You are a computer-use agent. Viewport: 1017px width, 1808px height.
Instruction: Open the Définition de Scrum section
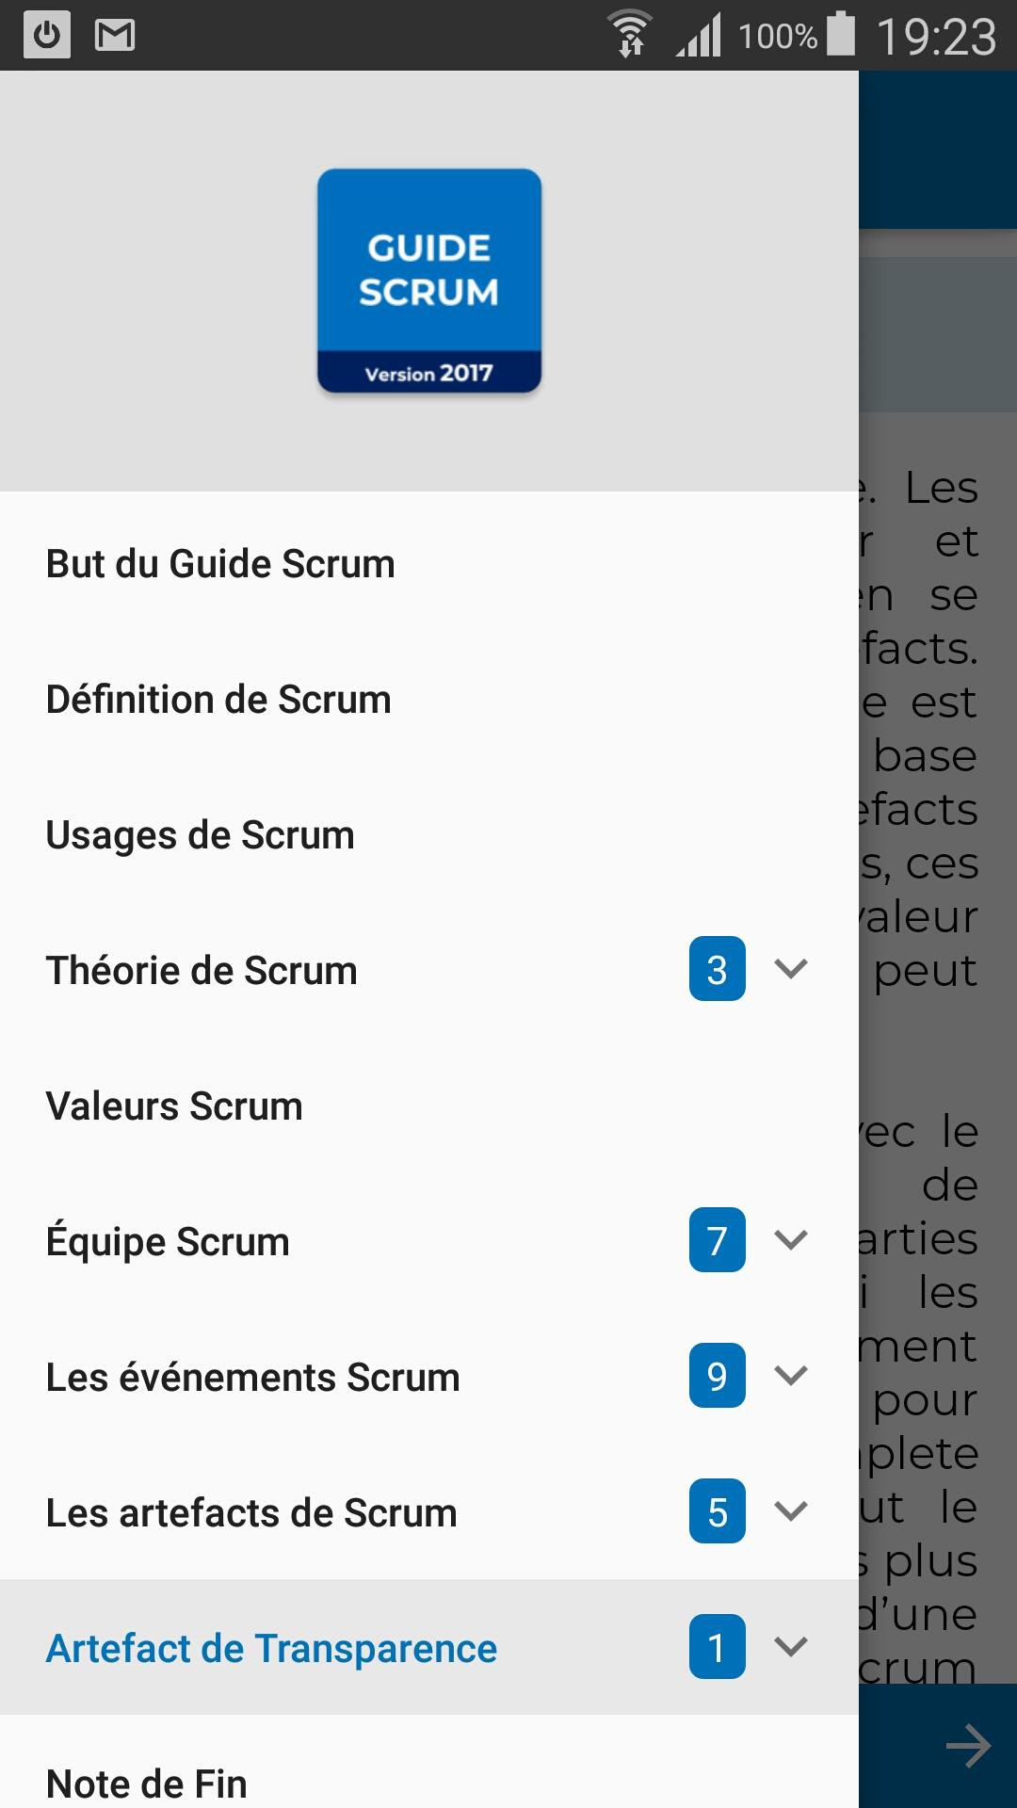point(218,699)
